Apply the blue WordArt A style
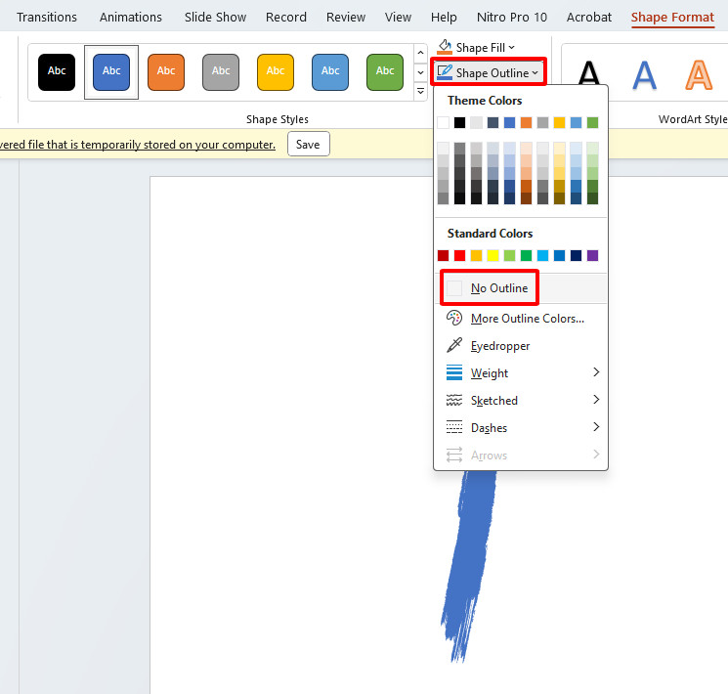Image resolution: width=728 pixels, height=694 pixels. (x=644, y=74)
